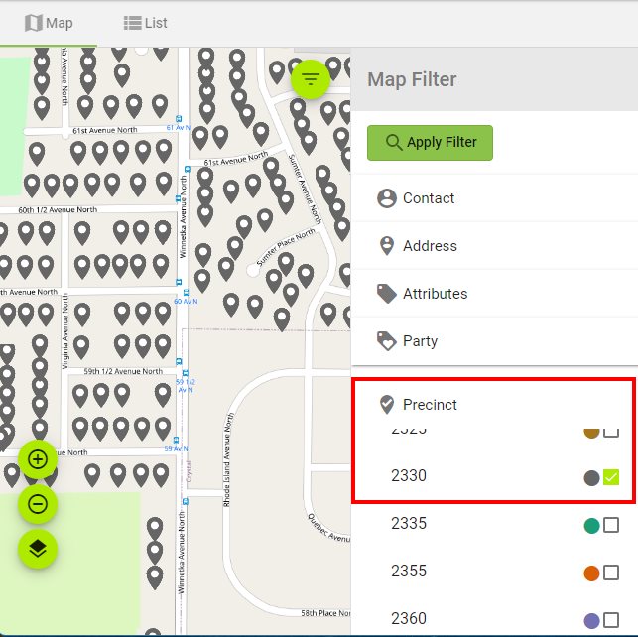Click the Address pin icon

[x=387, y=246]
